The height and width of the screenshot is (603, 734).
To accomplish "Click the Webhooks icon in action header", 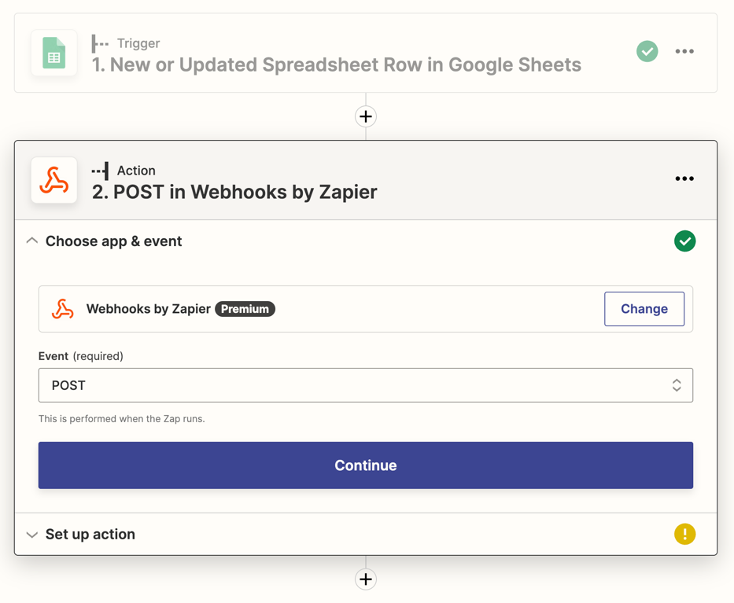I will click(53, 180).
